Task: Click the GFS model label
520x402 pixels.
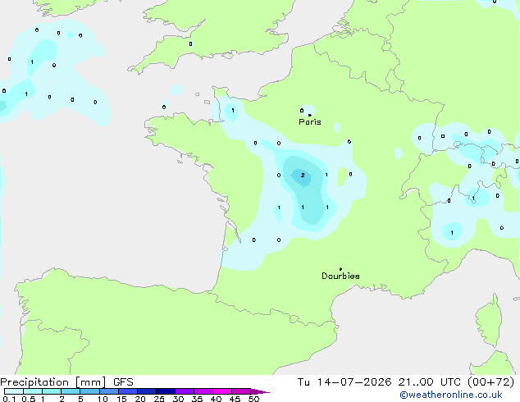Action: pos(123,382)
